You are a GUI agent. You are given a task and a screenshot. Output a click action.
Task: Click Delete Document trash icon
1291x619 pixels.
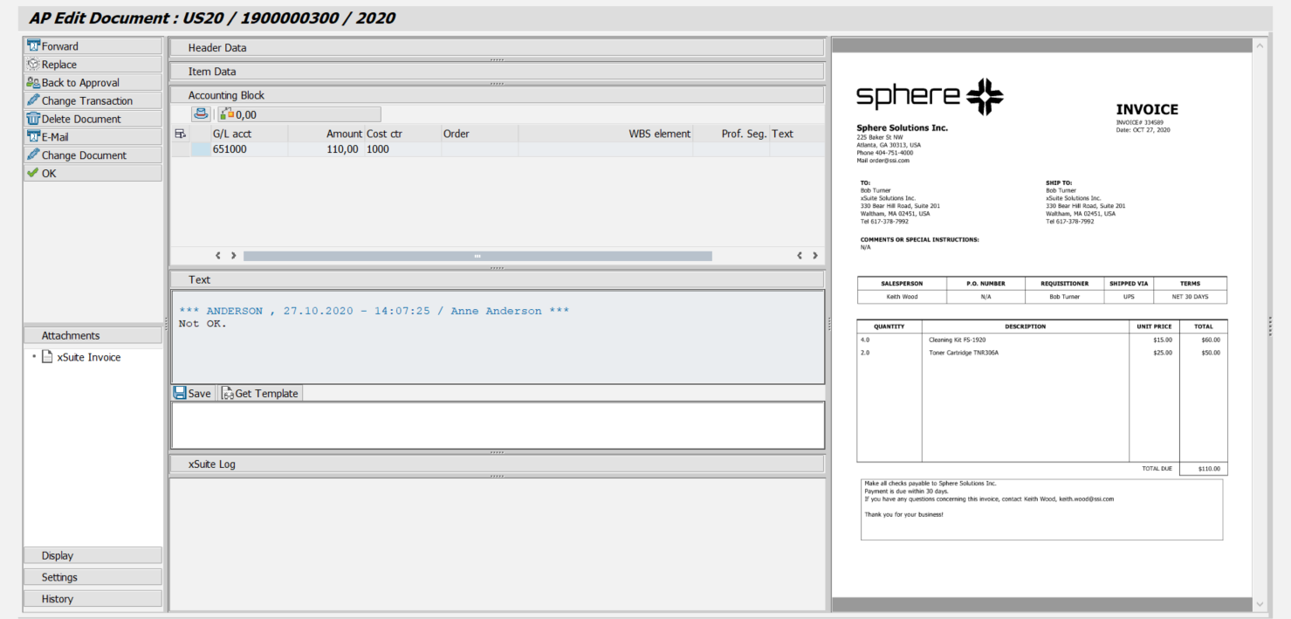tap(34, 119)
